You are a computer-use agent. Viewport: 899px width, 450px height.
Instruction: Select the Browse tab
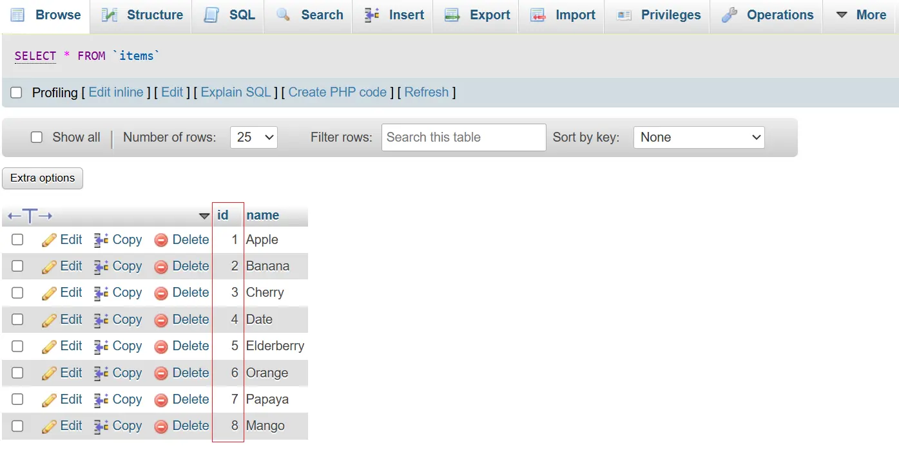(46, 15)
